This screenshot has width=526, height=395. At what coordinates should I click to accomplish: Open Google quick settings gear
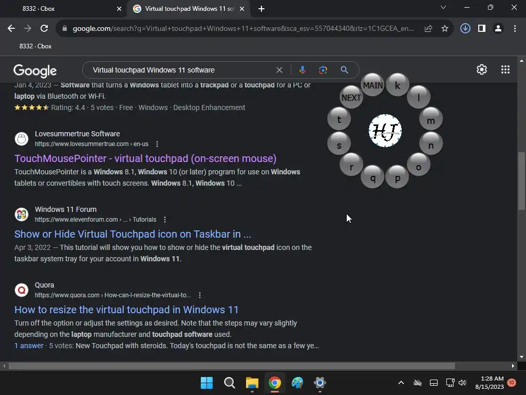point(482,69)
